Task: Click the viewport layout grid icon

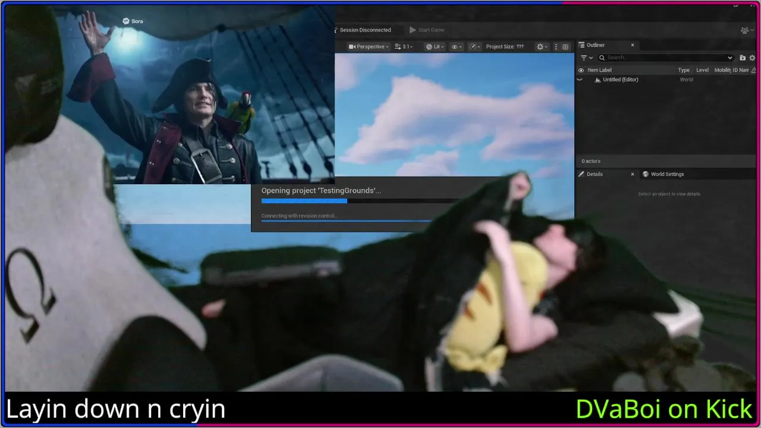Action: [565, 46]
